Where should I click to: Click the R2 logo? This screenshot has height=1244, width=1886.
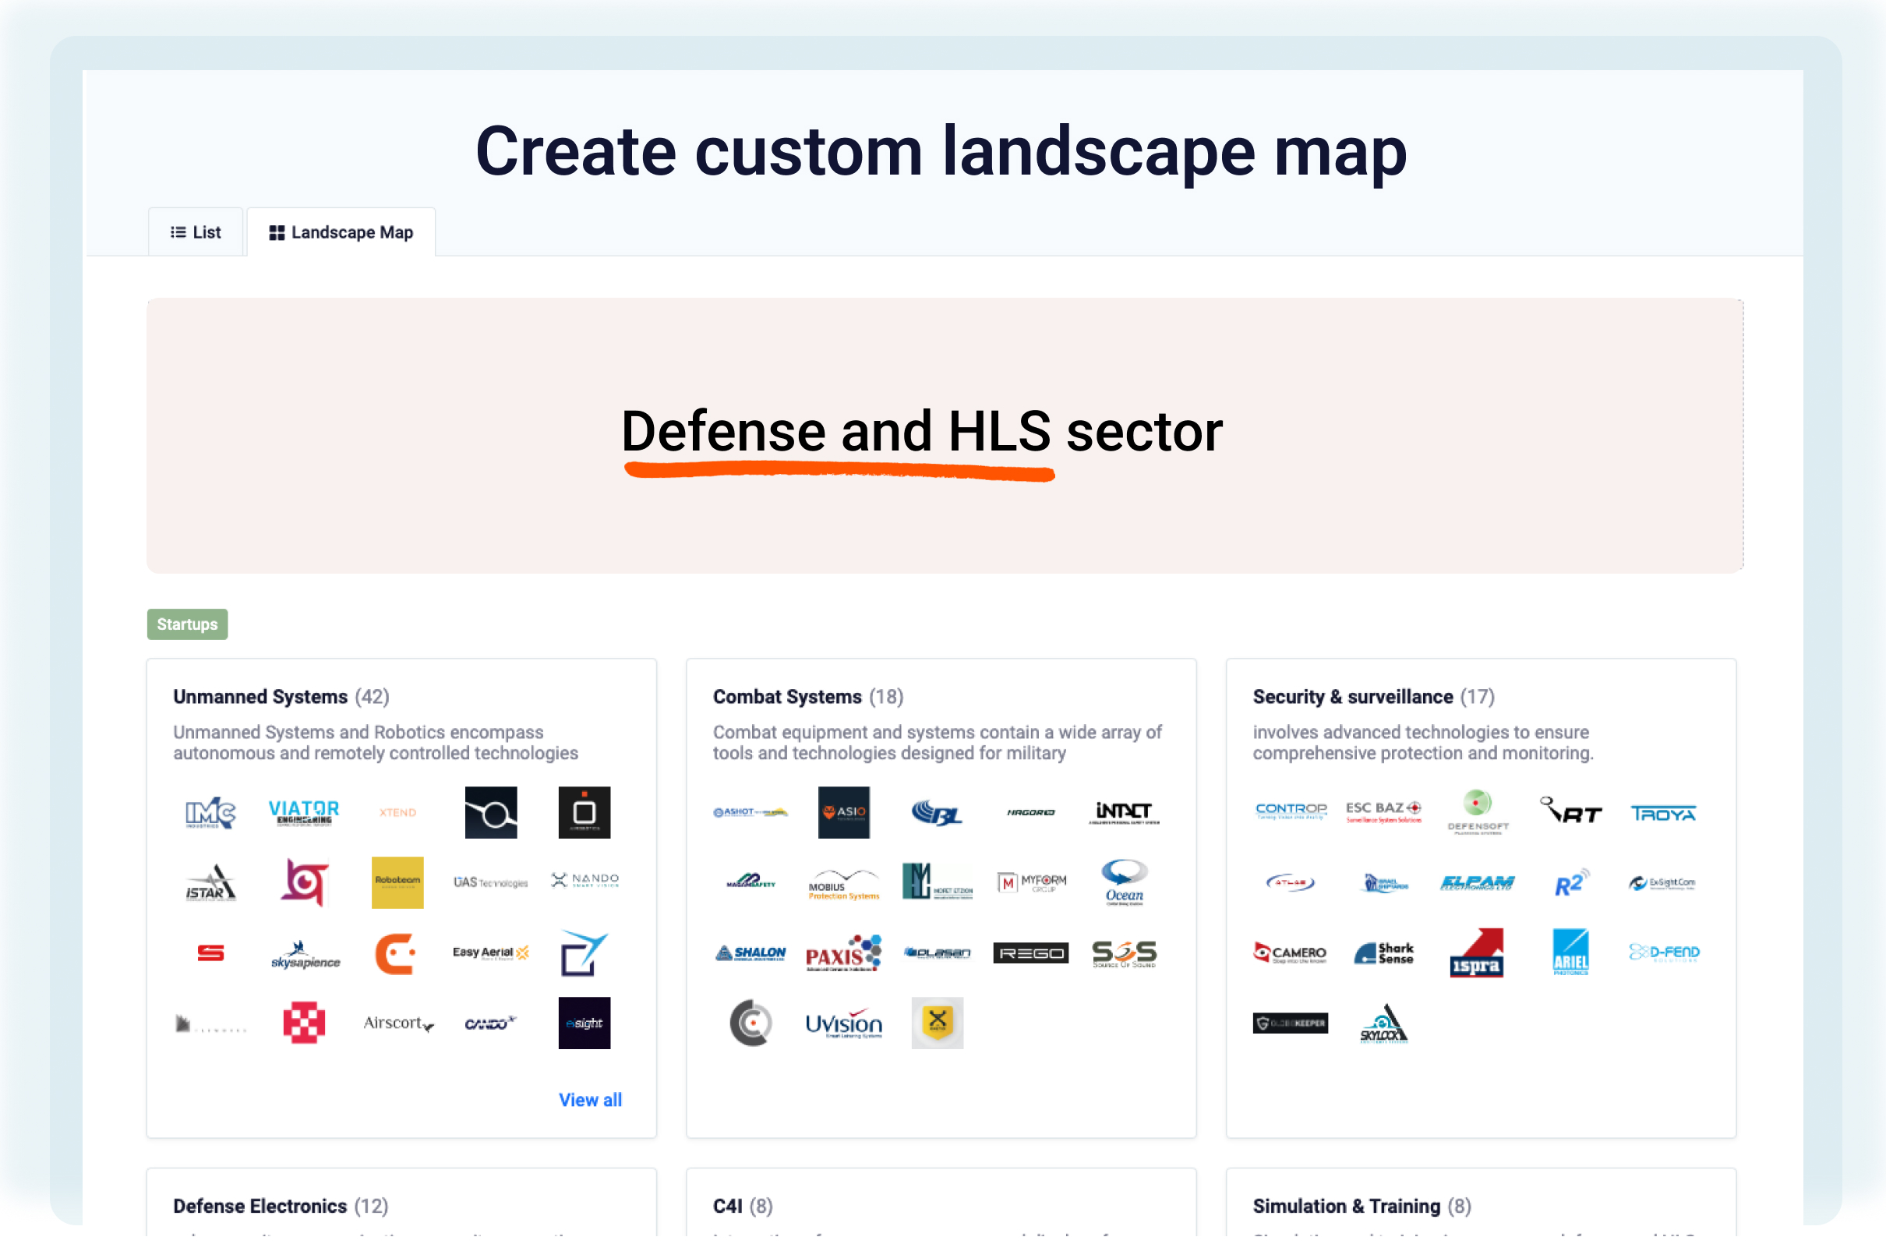[x=1571, y=883]
